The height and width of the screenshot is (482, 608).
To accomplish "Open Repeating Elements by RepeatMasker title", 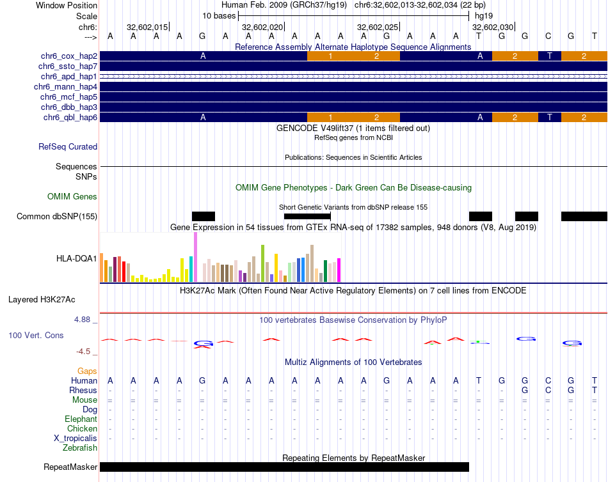I will tap(353, 458).
